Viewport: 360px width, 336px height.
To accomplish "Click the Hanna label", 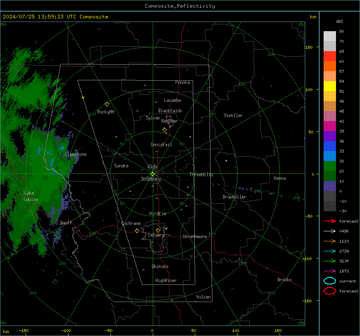I will coord(280,178).
